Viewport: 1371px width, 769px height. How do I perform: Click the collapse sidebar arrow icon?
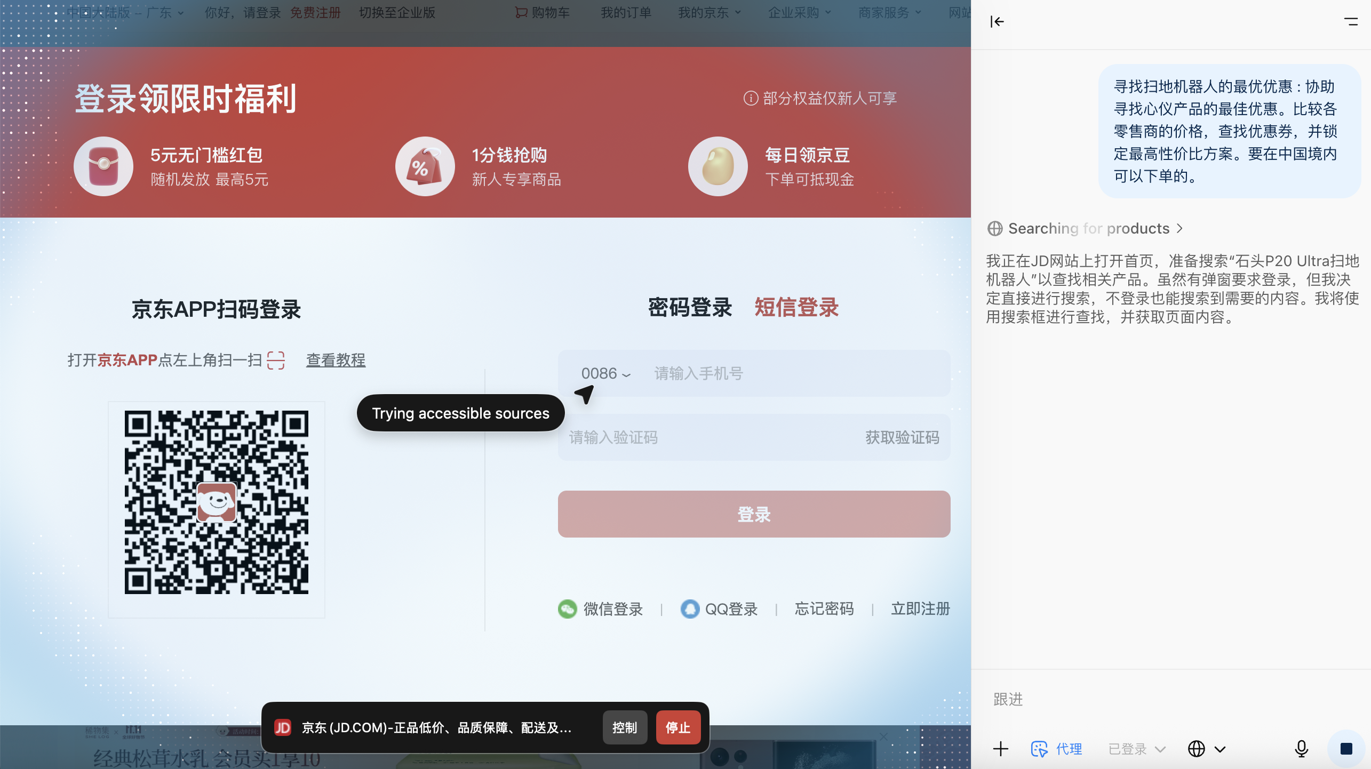997,22
